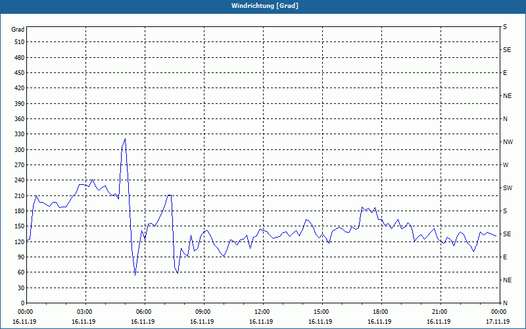Screen dimensions: 526x329
Task: Select the 'E' compass label on the 90 gridline
Action: coord(505,257)
